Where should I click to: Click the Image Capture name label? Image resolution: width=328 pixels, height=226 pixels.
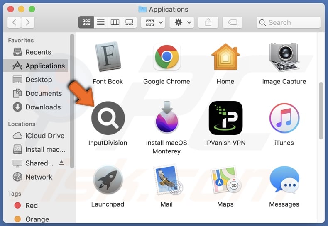click(x=284, y=81)
